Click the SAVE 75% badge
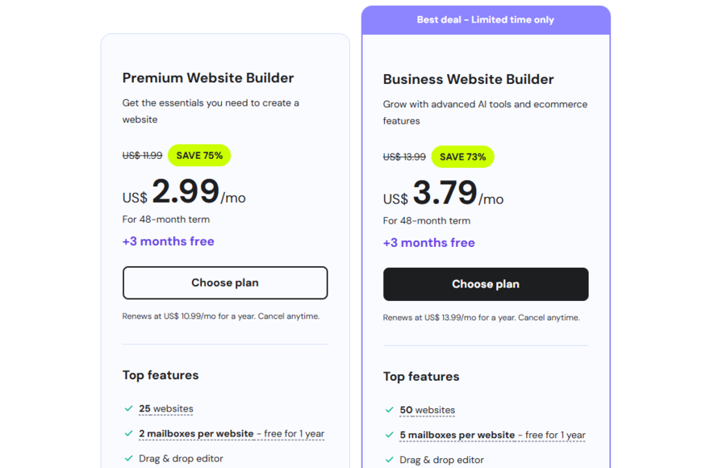The height and width of the screenshot is (468, 710). [x=199, y=155]
